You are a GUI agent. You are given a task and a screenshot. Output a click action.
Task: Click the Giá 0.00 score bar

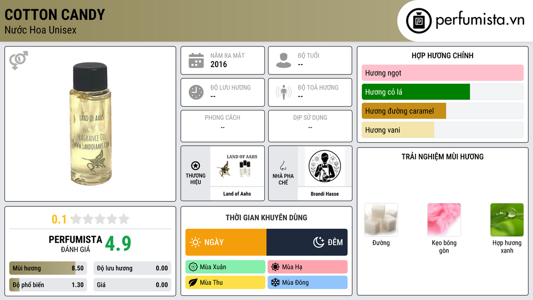point(132,285)
